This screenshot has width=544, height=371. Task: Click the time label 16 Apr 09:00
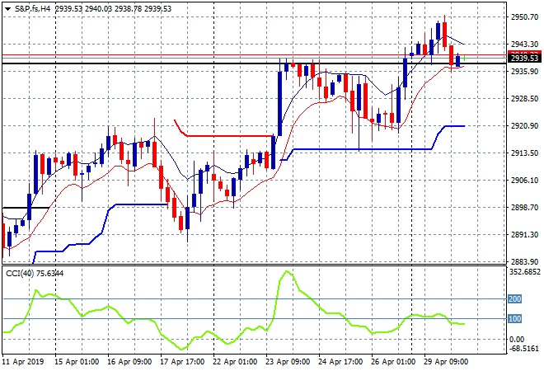tap(129, 362)
